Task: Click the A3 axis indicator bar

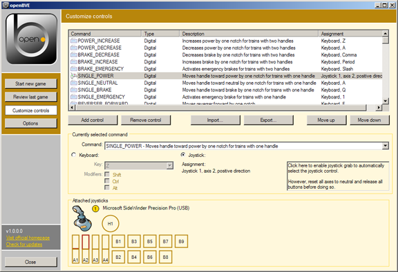Action: point(95,249)
